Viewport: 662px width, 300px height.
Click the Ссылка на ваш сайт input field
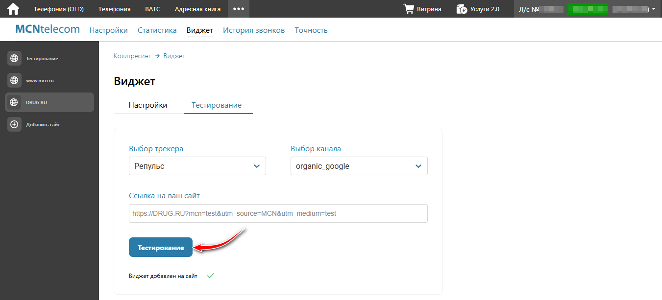click(x=278, y=213)
